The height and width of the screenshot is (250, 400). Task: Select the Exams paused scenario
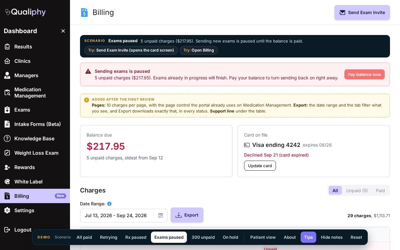pos(169,237)
